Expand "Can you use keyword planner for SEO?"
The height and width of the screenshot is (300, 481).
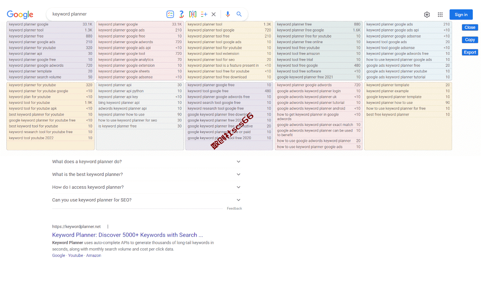click(x=147, y=200)
